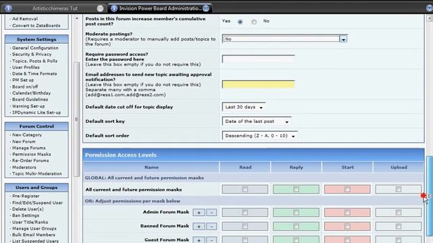Check Upload for Banned Forum Mask
This screenshot has height=243, width=433.
click(398, 226)
